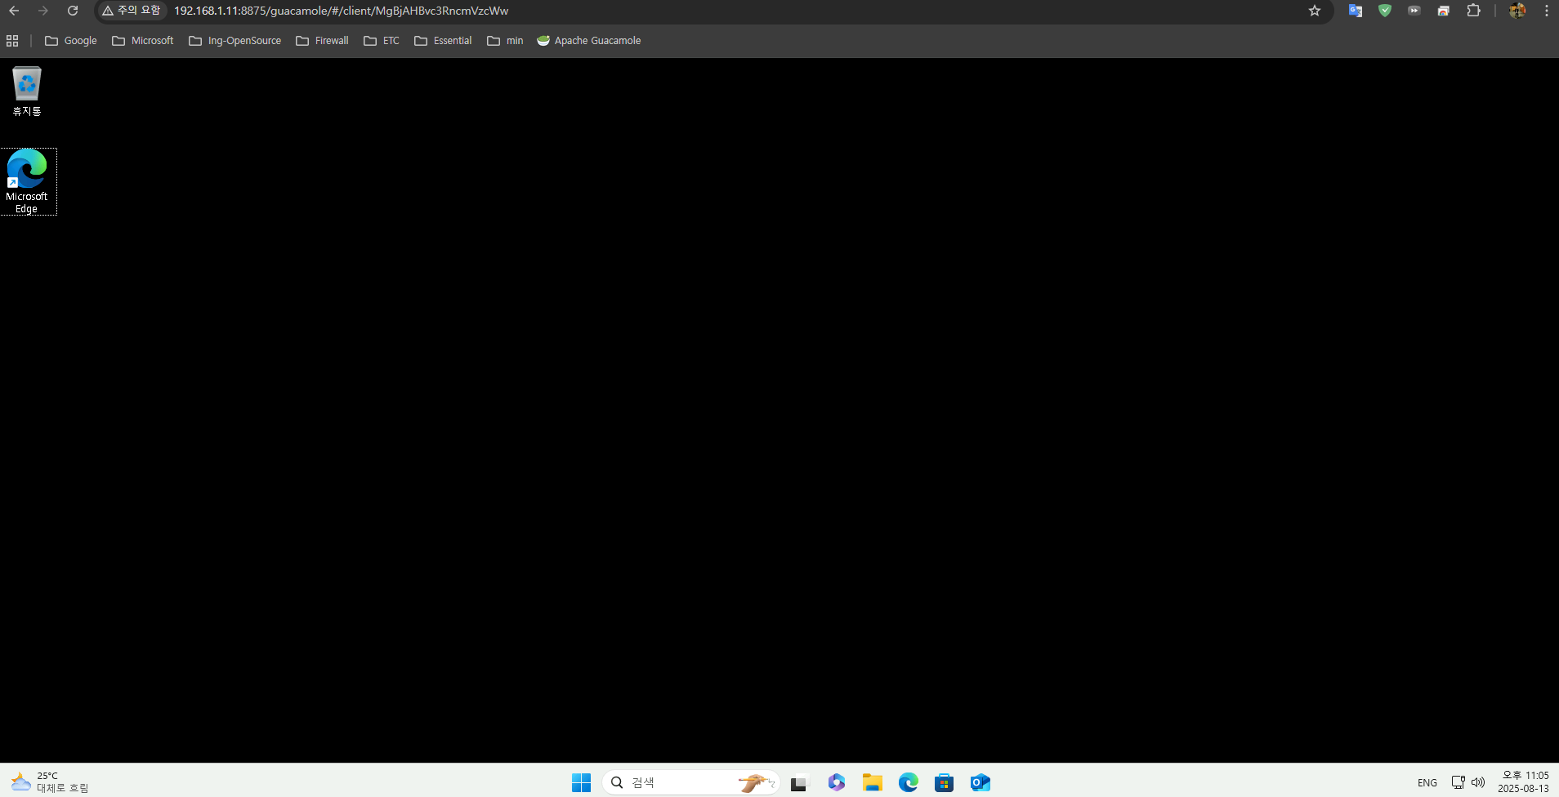Click the Edge browser taskbar icon

(908, 782)
